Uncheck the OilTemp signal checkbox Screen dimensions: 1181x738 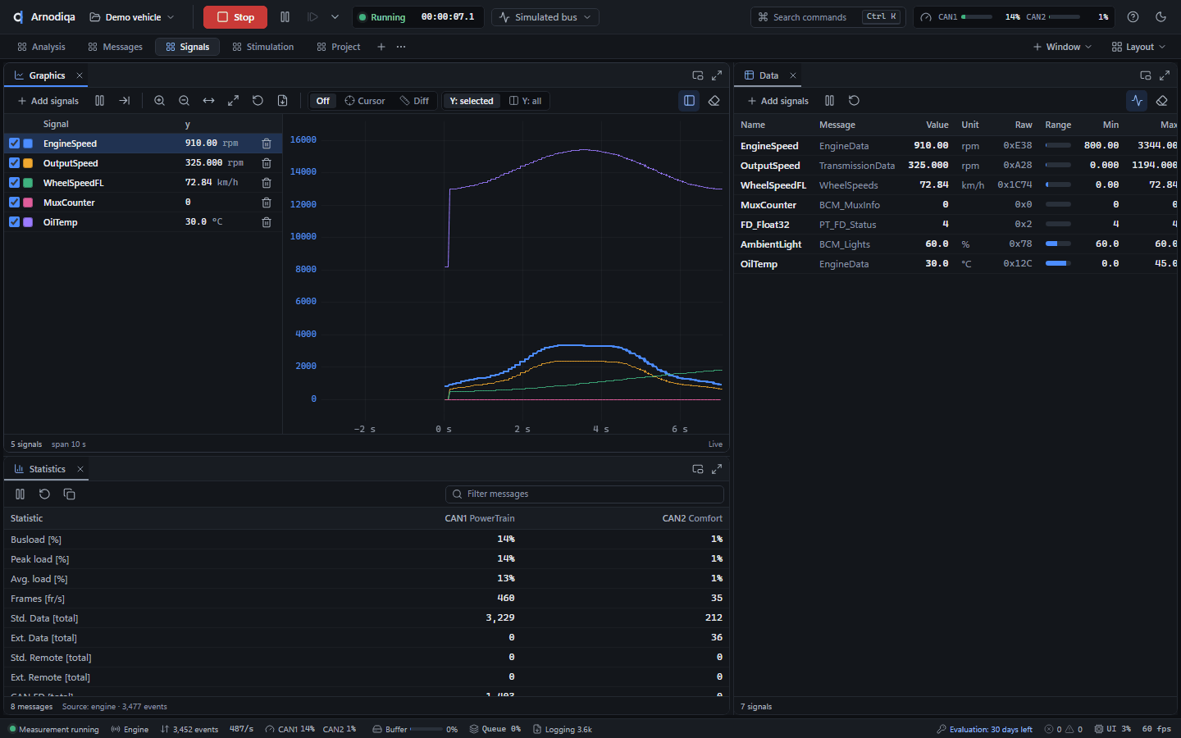tap(14, 222)
